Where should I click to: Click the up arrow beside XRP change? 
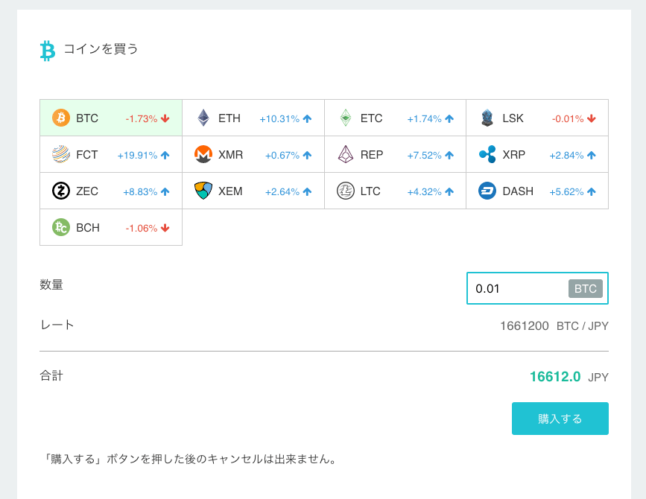coord(592,155)
